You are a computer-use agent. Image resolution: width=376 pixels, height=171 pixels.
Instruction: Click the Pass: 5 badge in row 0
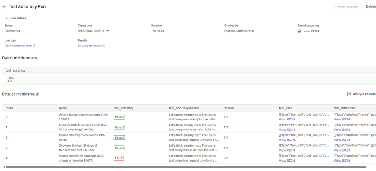119,117
